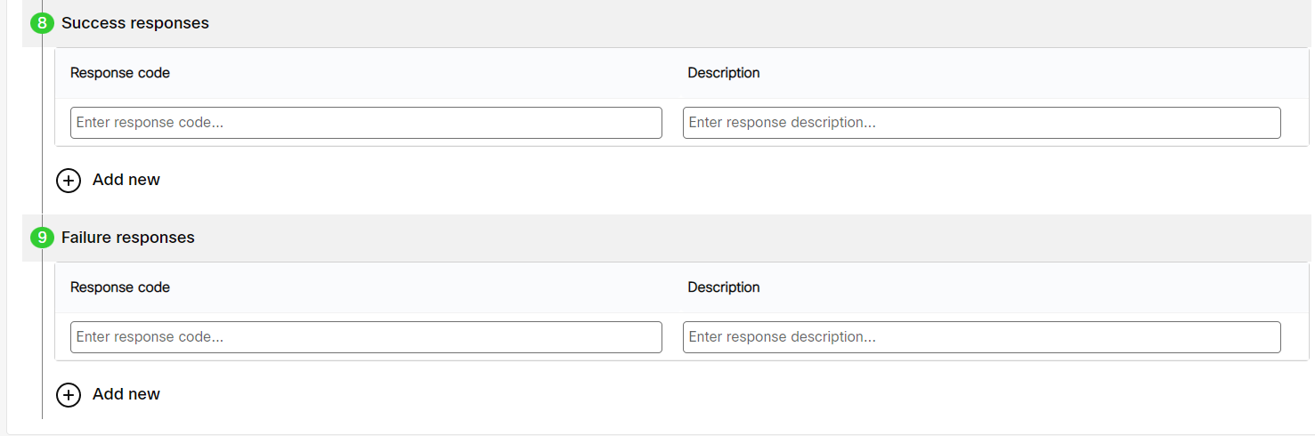
Task: Collapse the Failure responses section title
Action: (128, 238)
